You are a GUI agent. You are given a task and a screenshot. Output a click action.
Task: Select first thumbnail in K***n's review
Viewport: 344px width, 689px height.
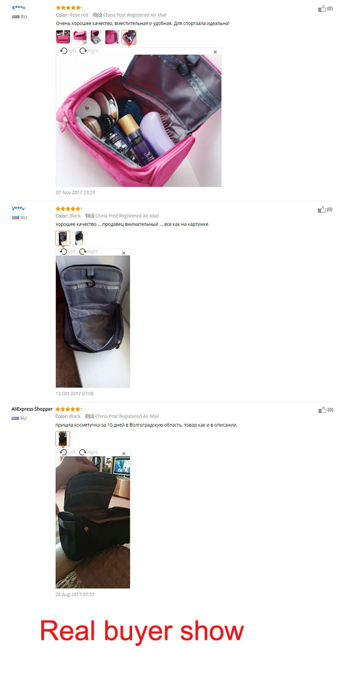(63, 37)
